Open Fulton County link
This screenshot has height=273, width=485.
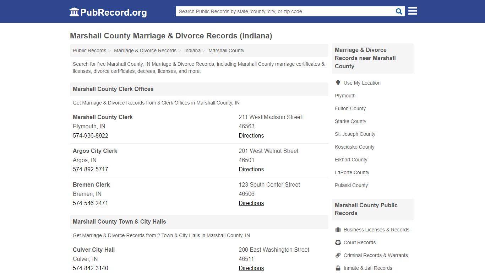pyautogui.click(x=350, y=108)
